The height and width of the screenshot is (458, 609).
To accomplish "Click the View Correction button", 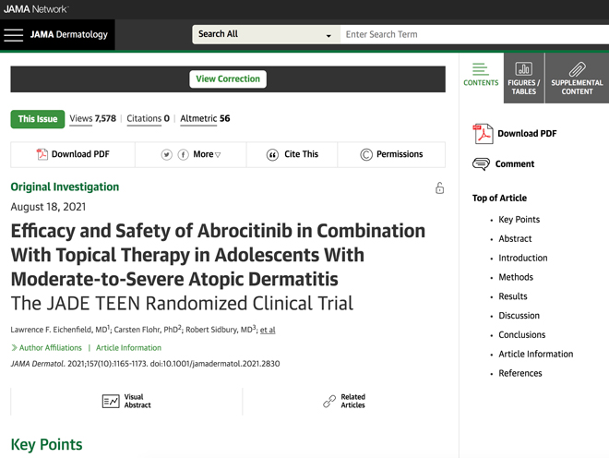I will click(x=228, y=78).
